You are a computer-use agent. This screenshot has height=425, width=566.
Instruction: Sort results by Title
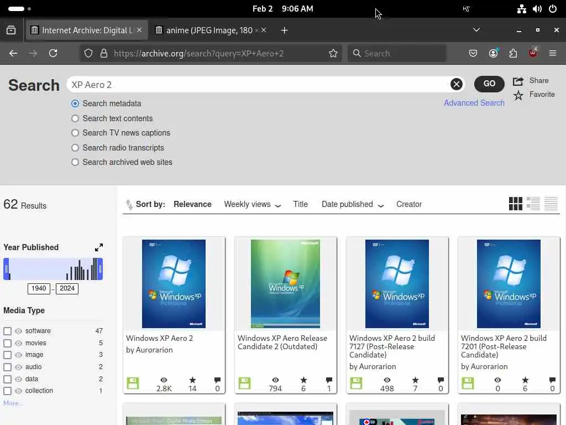(x=300, y=204)
